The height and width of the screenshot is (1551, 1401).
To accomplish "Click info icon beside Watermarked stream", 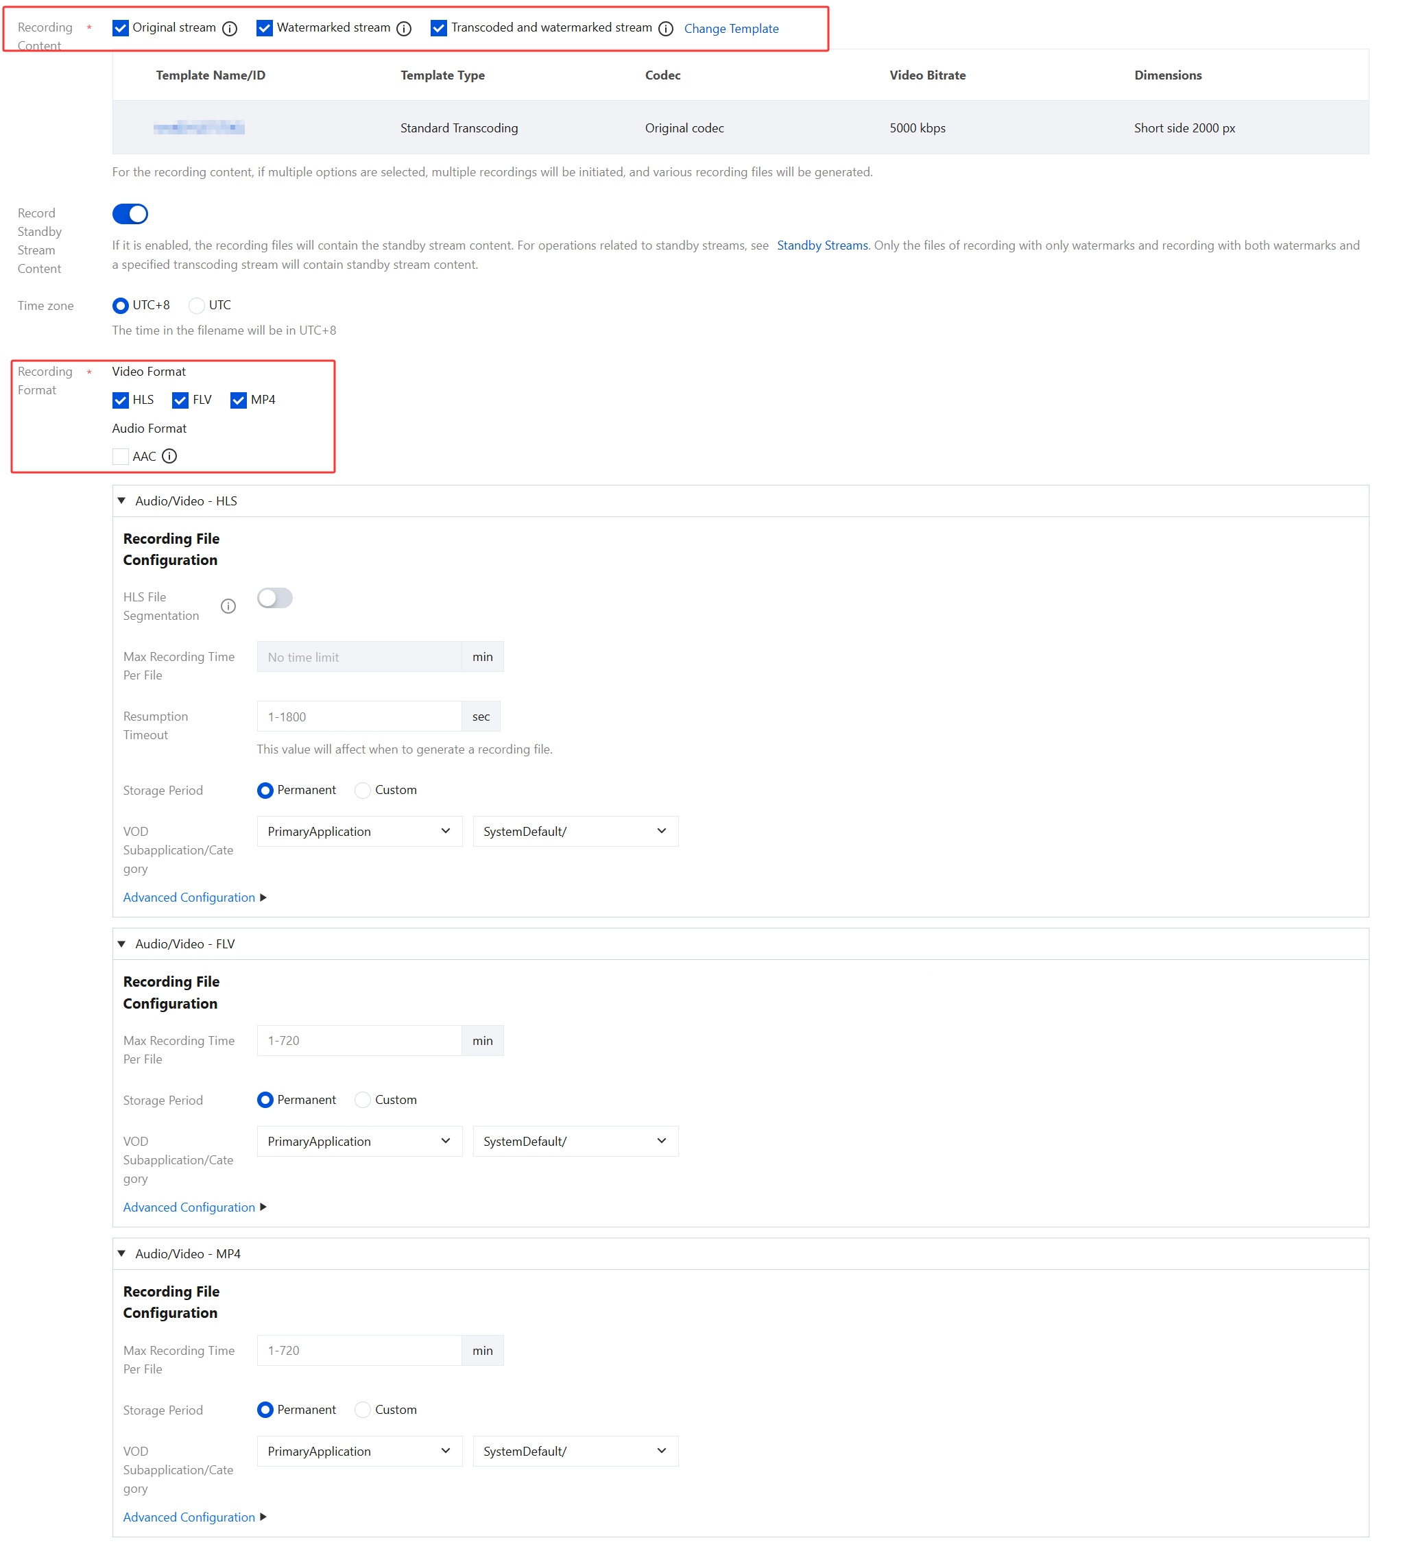I will (404, 29).
